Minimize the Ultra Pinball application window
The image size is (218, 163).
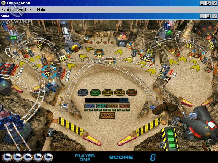202,3
